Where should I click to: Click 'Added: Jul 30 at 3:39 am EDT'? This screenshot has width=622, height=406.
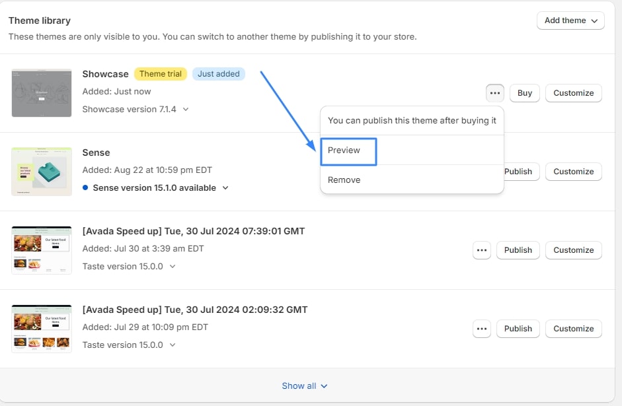point(143,249)
